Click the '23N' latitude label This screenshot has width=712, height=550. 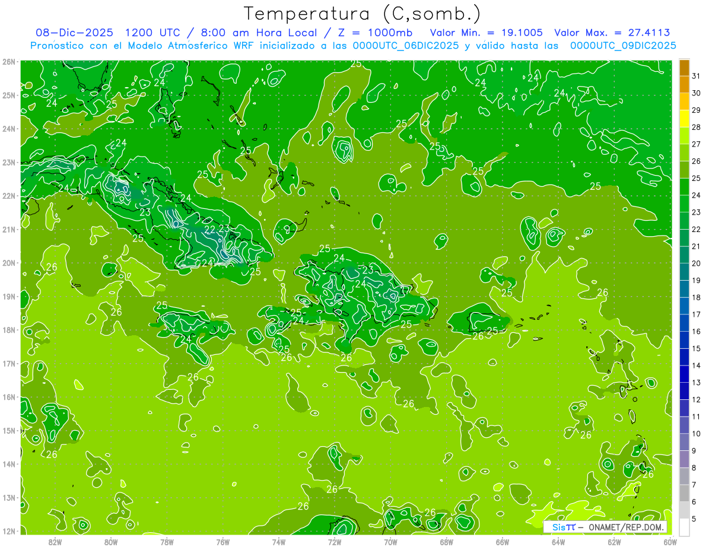pyautogui.click(x=8, y=162)
